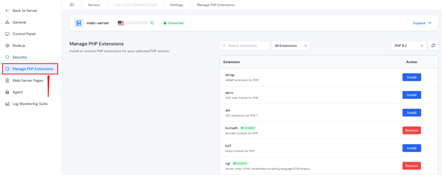Click the main-server icon
Image resolution: width=442 pixels, height=175 pixels.
tap(79, 23)
